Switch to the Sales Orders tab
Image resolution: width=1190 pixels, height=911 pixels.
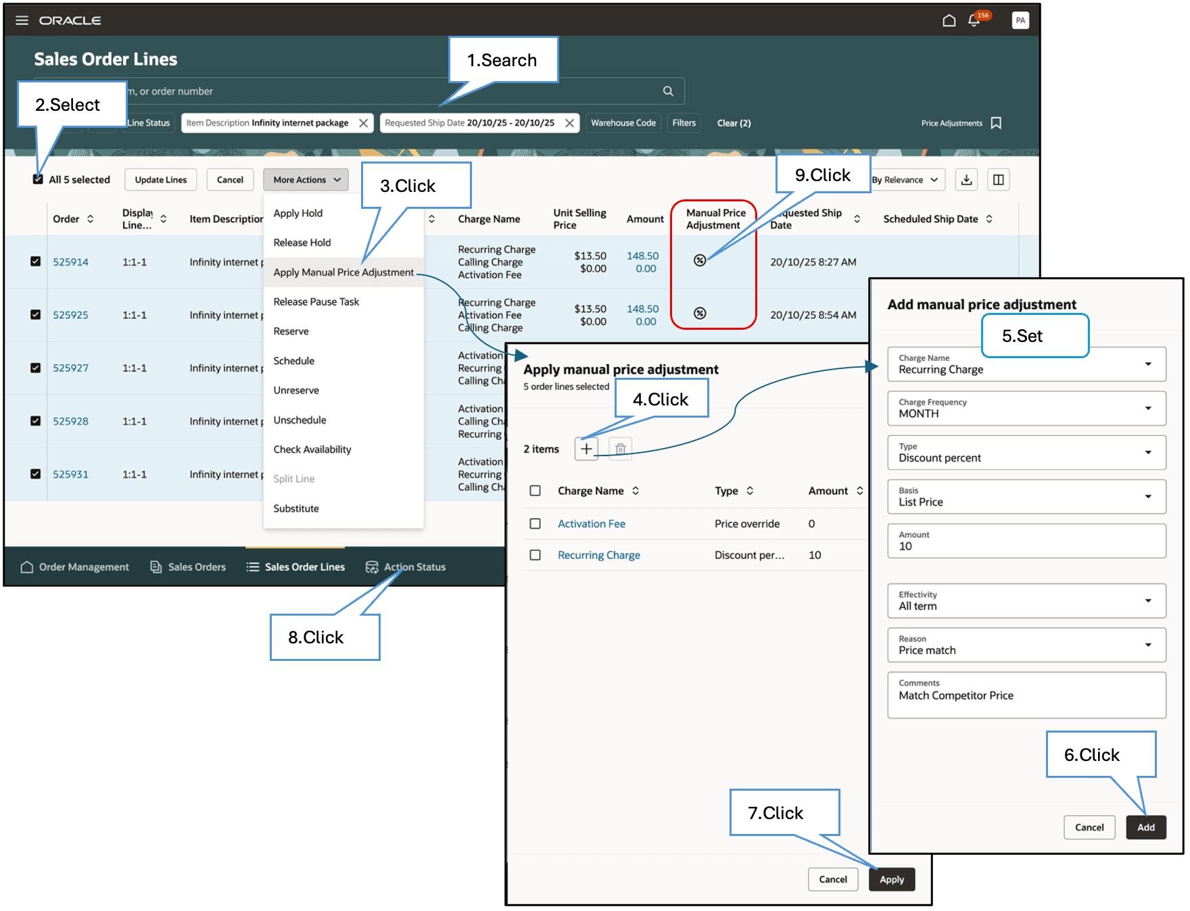[x=196, y=566]
